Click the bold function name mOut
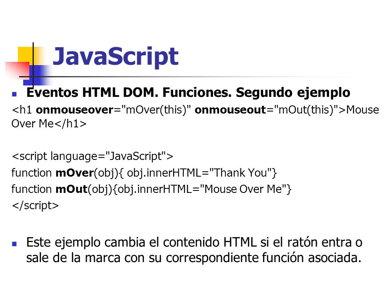The width and height of the screenshot is (391, 293). [71, 189]
